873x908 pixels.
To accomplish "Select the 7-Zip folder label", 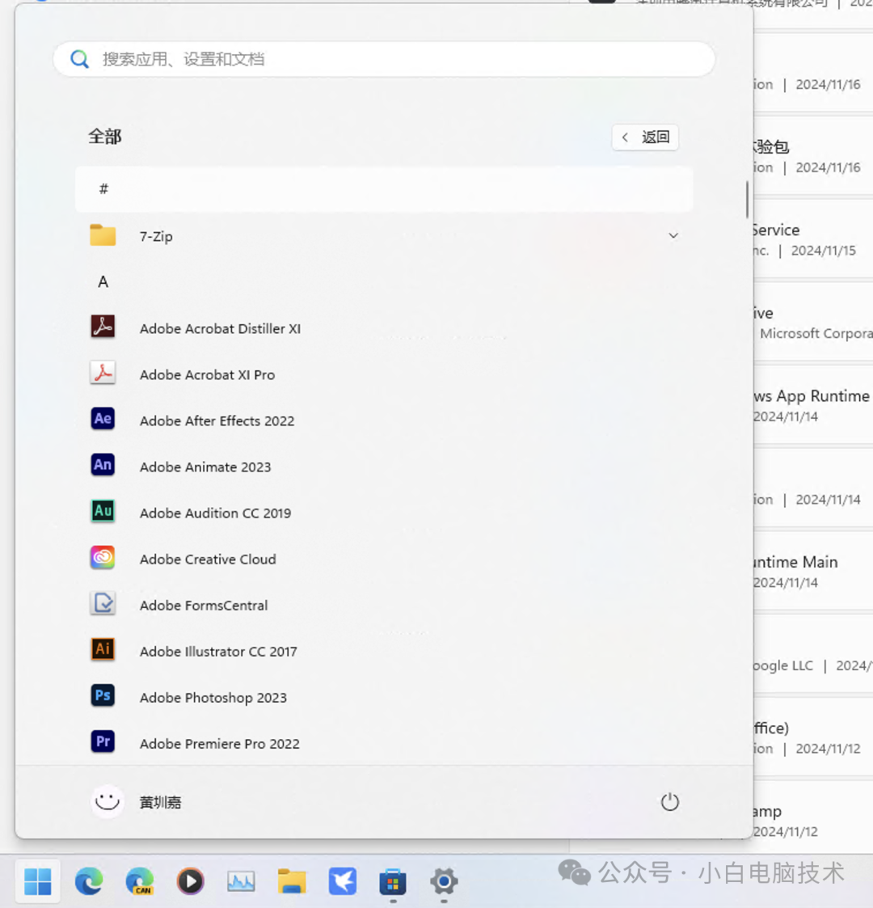I will click(x=156, y=236).
